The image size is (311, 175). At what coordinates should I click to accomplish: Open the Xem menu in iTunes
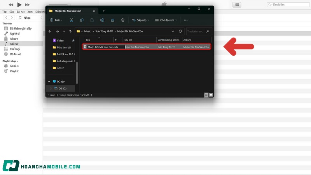point(30,12)
